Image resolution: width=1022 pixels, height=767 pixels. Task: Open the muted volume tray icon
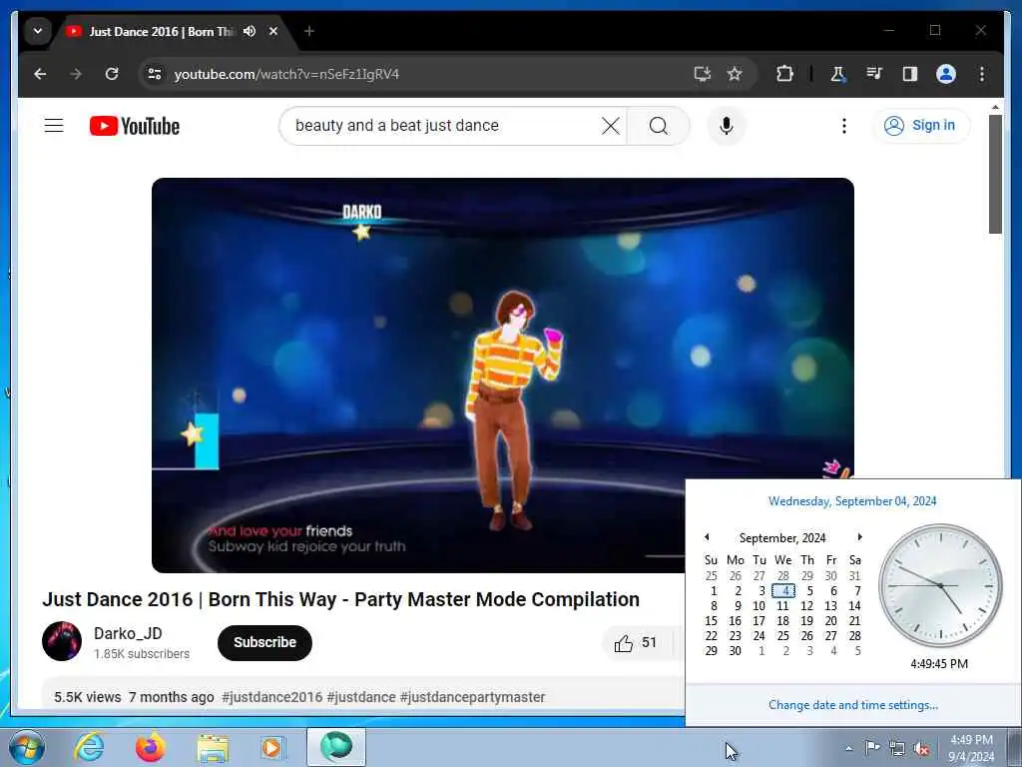[x=921, y=749]
